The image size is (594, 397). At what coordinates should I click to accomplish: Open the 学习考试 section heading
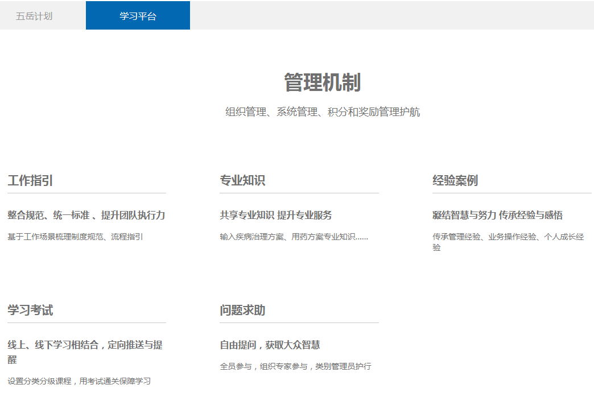pos(30,310)
